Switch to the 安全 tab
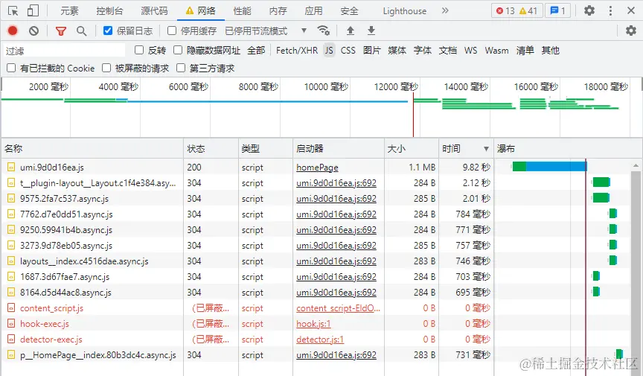 click(x=349, y=11)
